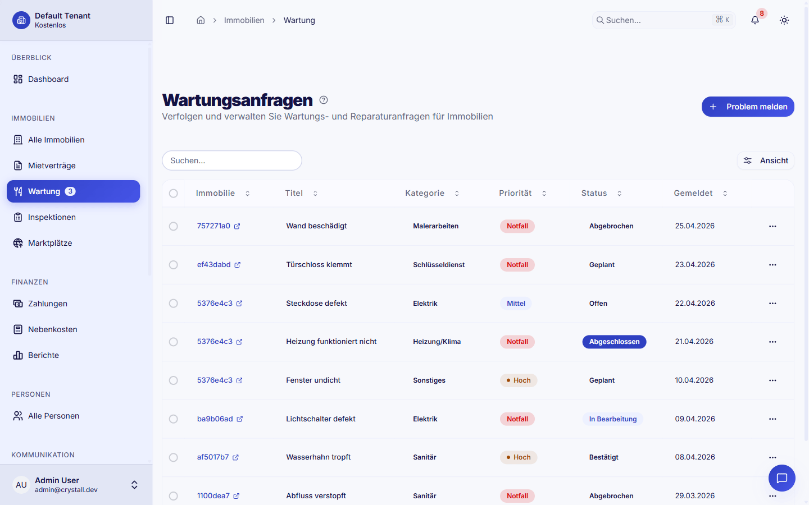Open external link for ef43dabd

(238, 265)
